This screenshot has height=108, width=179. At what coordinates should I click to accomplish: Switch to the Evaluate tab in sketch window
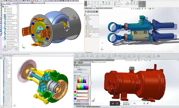[x=101, y=8]
